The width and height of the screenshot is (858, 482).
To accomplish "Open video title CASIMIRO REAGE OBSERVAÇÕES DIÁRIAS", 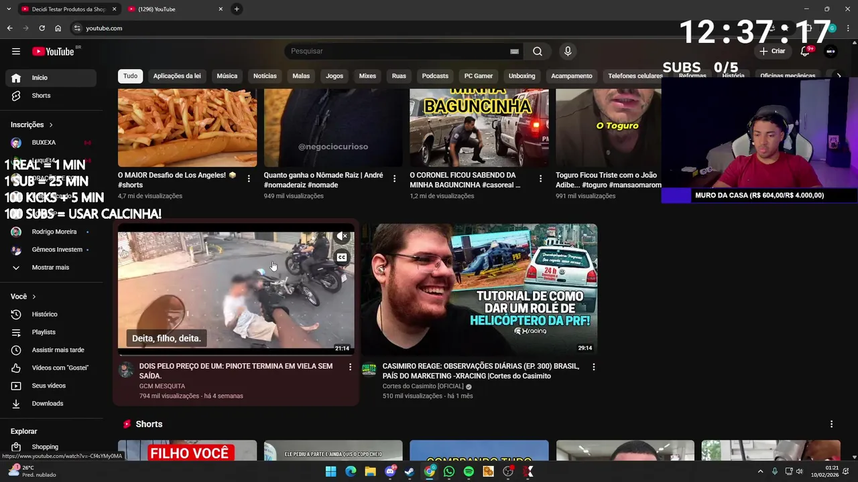I will (x=481, y=372).
